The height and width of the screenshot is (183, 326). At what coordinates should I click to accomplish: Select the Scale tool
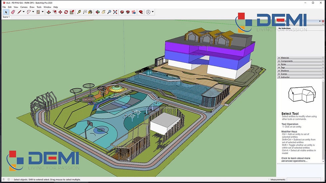[x=72, y=12]
